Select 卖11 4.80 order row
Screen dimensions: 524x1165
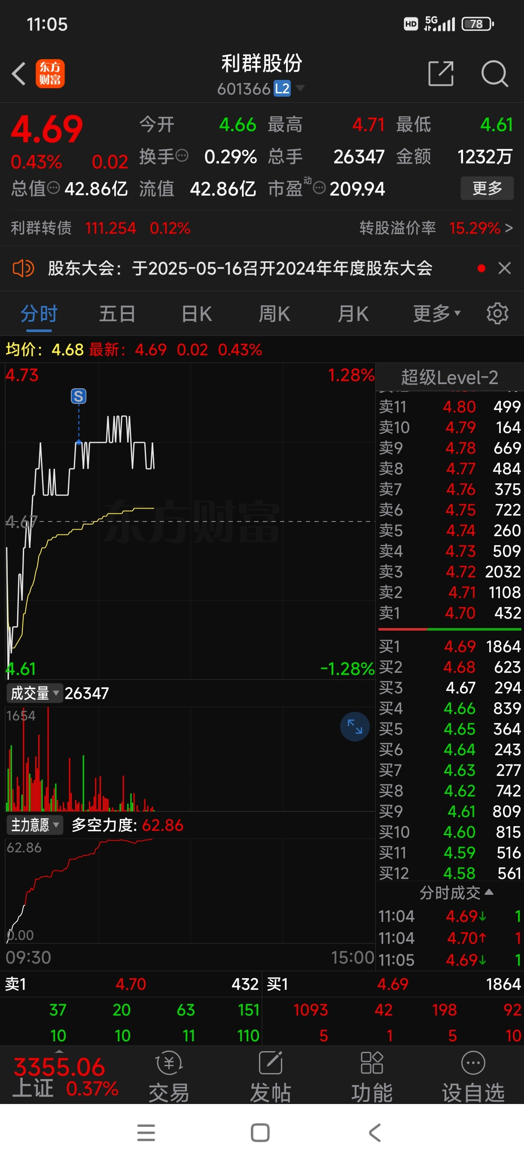450,406
